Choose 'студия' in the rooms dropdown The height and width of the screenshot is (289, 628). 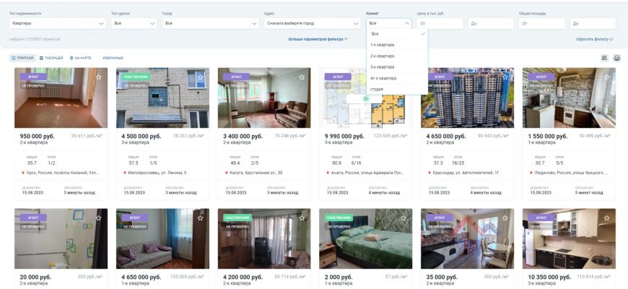pyautogui.click(x=377, y=89)
